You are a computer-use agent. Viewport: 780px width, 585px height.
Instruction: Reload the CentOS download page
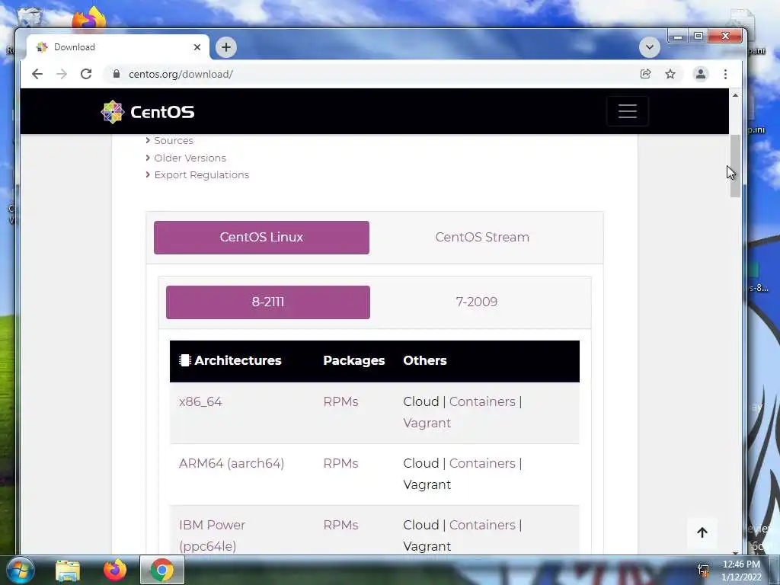[x=86, y=74]
